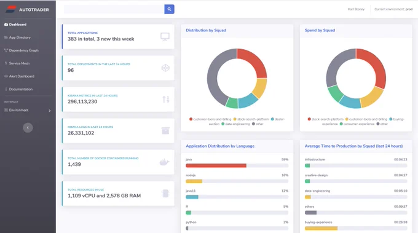This screenshot has width=418, height=233.
Task: Click the teal java11 progress bar
Action: click(192, 197)
